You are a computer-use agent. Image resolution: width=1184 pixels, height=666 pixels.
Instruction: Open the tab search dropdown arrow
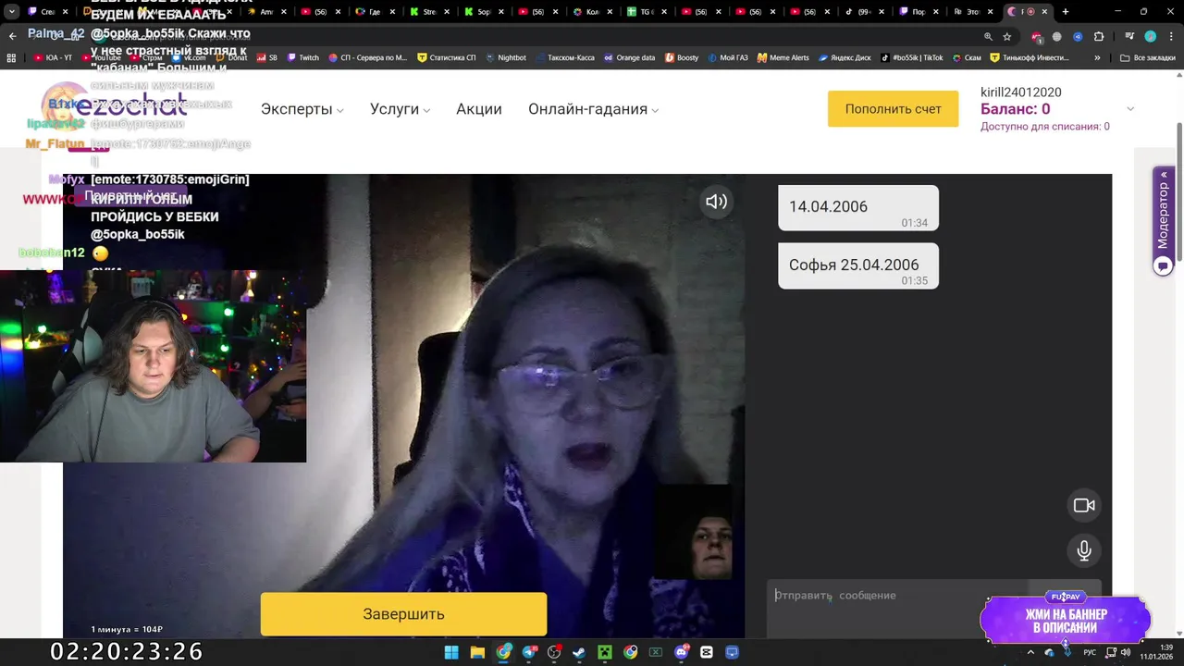click(11, 12)
